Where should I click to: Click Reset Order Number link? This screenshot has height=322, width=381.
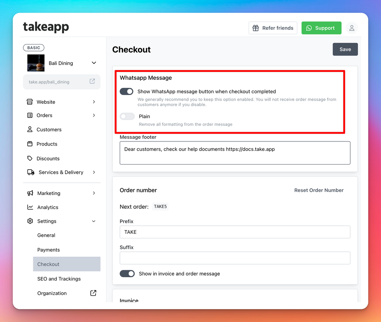point(319,190)
